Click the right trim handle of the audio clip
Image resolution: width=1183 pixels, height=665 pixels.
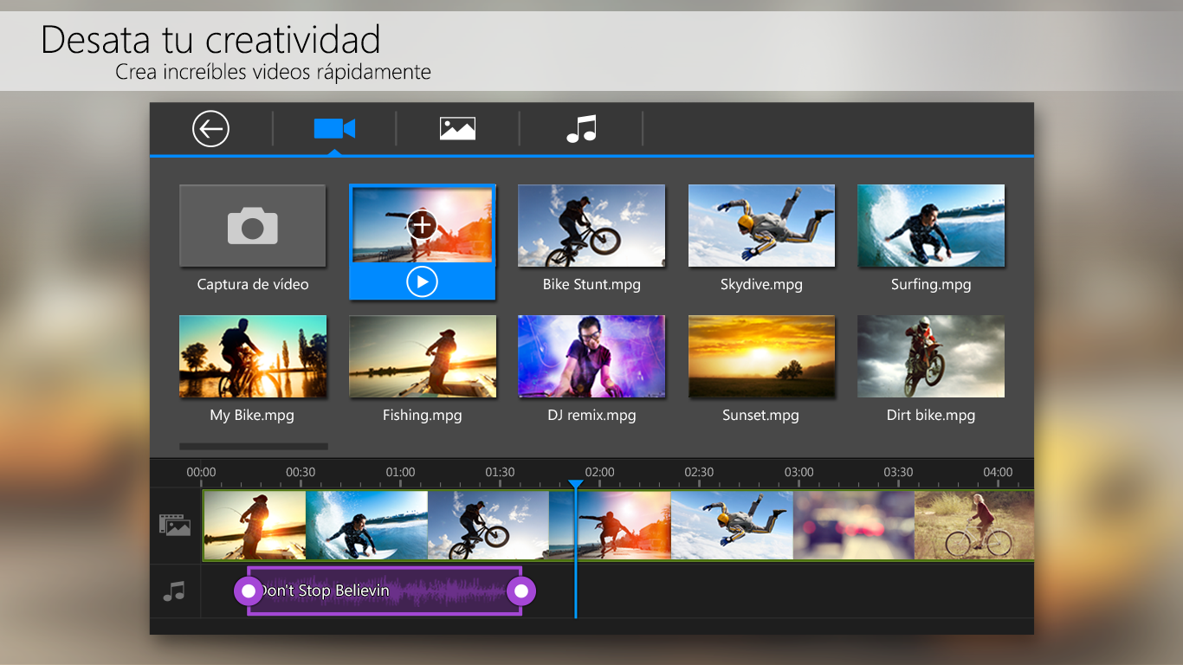coord(521,591)
